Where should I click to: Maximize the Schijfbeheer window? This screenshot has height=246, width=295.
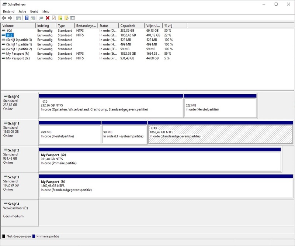coord(276,4)
